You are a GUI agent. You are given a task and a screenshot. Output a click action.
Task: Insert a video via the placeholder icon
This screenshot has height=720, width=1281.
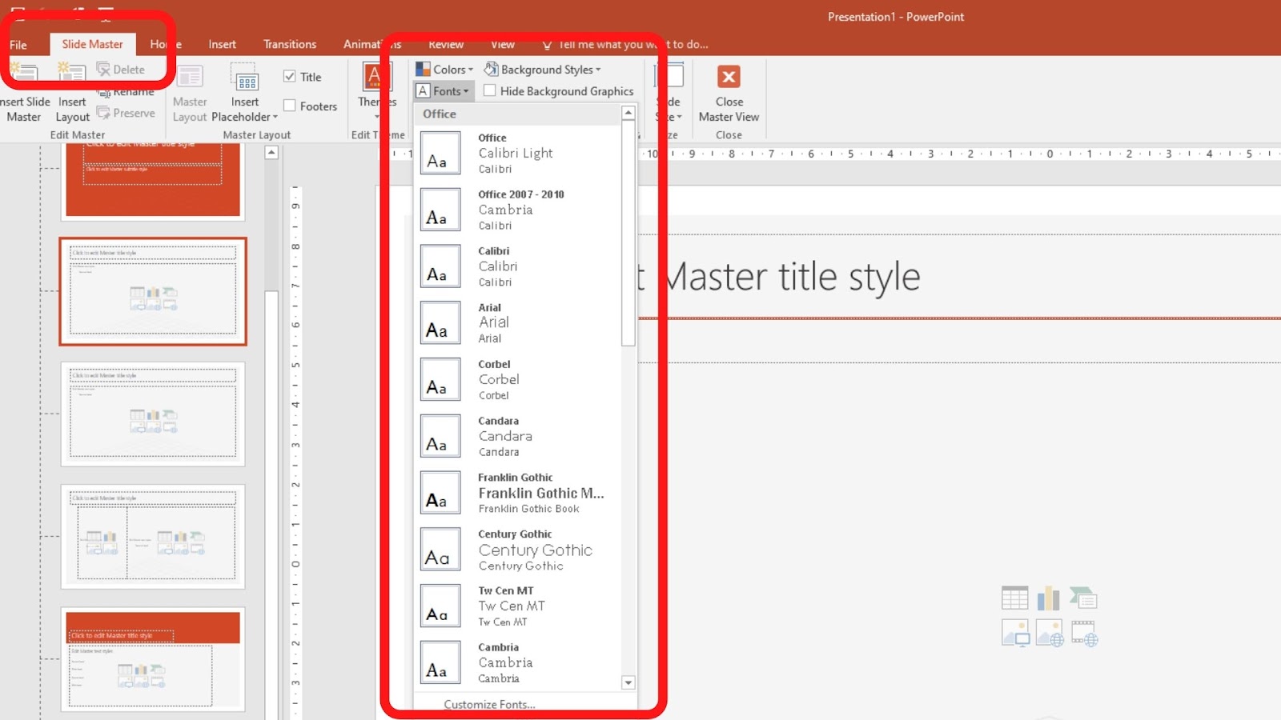click(1084, 633)
